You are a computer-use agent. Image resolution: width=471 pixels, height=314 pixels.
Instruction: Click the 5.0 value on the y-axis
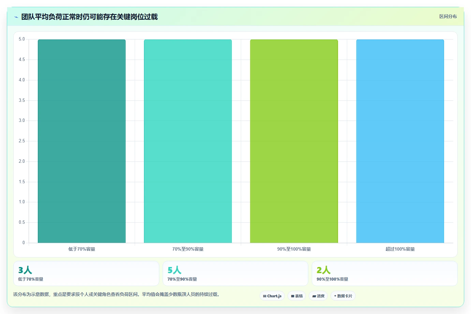(22, 39)
